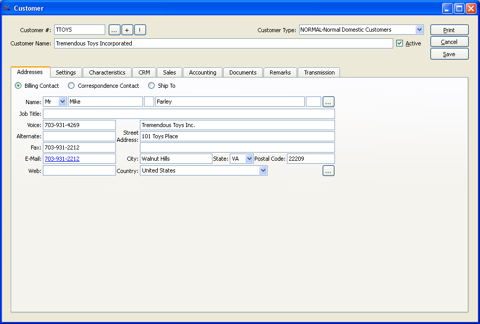
Task: Click the last name field containing Farley
Action: (230, 102)
